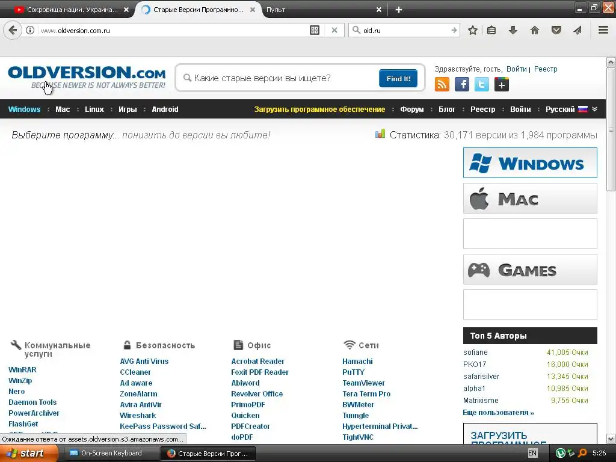Open the site information icon in address bar
Viewport: 616px width, 462px height.
30,30
